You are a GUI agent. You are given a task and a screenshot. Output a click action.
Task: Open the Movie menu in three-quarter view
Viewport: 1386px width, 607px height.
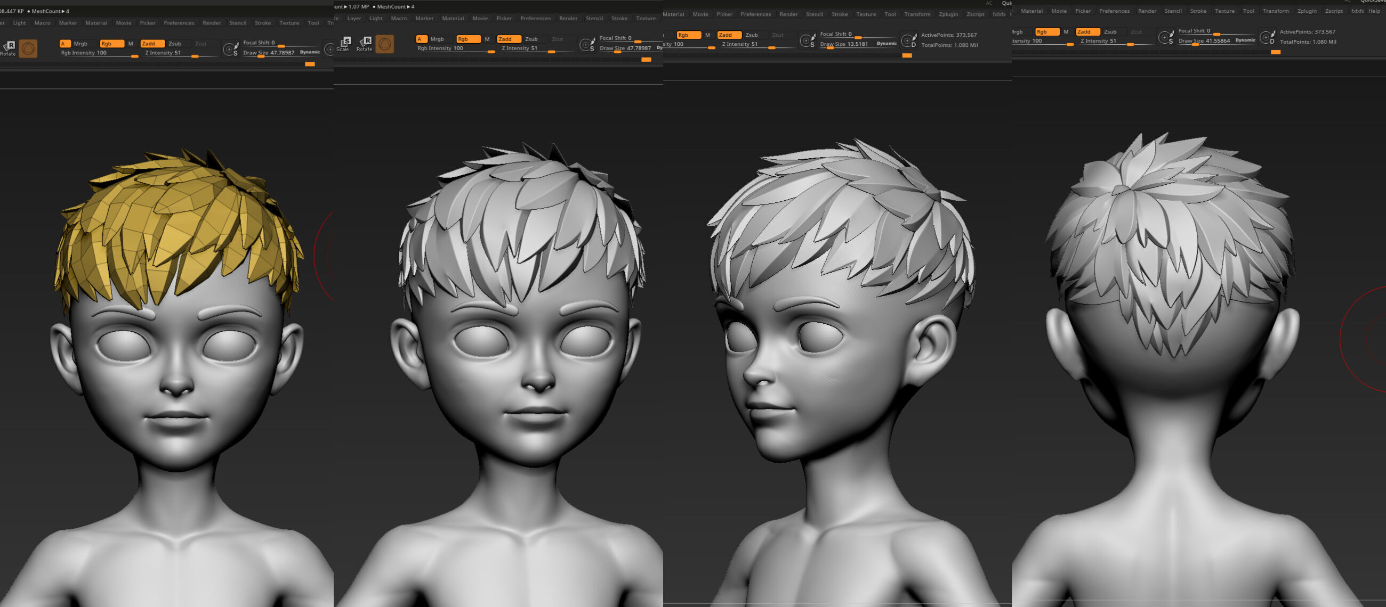700,14
